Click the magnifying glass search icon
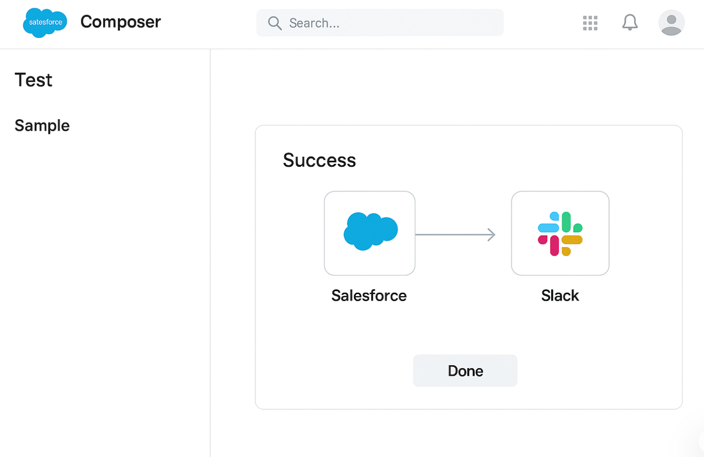 click(x=274, y=23)
